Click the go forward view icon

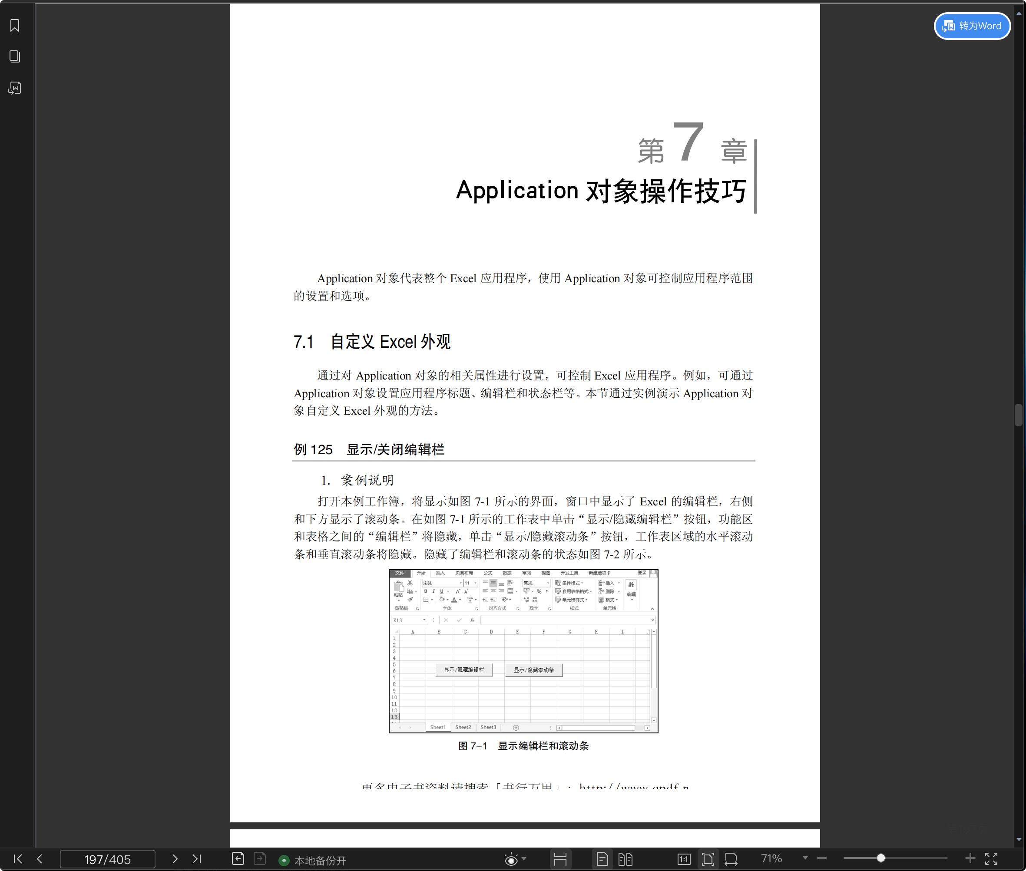click(260, 859)
